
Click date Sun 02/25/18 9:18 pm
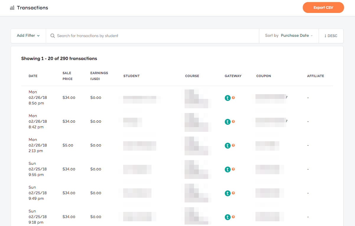[38, 217]
